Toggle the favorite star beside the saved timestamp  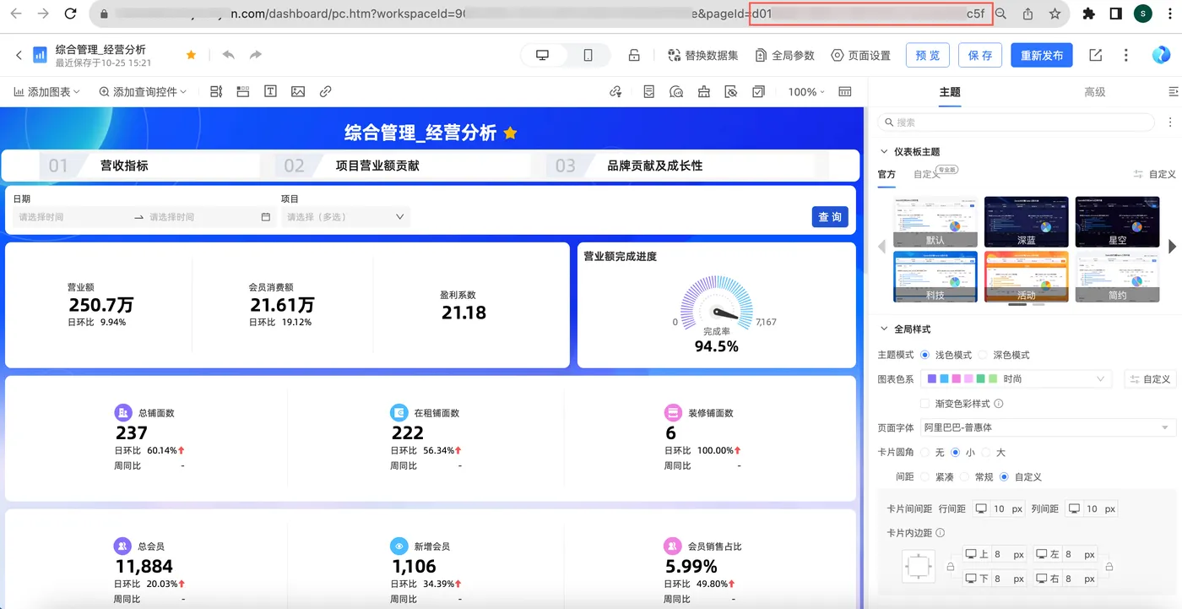coord(191,55)
